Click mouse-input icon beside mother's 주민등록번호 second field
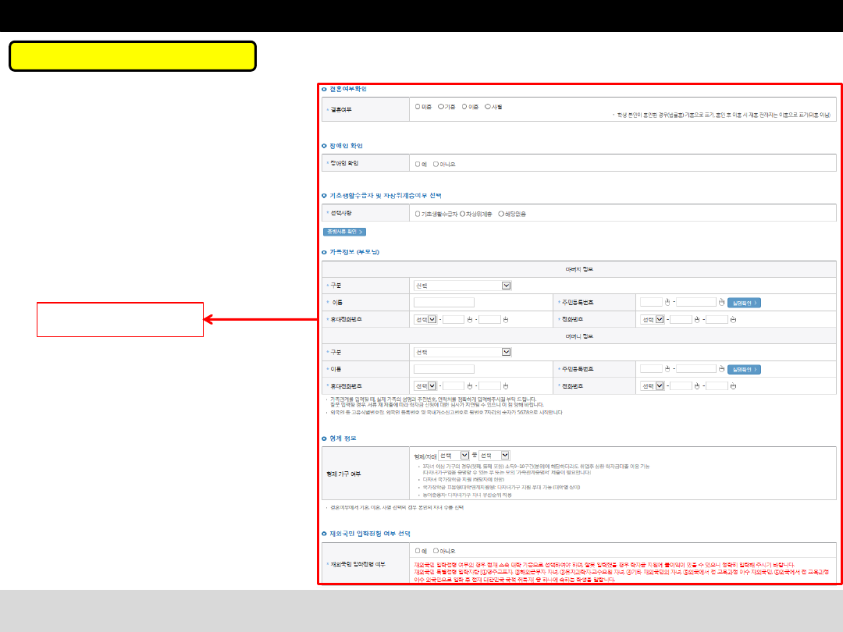The width and height of the screenshot is (843, 632). click(722, 369)
